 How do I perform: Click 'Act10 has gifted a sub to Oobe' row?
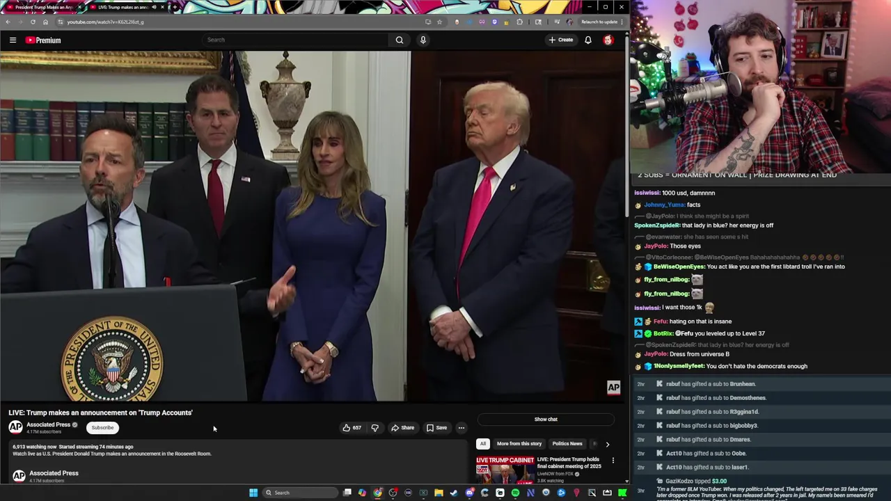coord(762,454)
